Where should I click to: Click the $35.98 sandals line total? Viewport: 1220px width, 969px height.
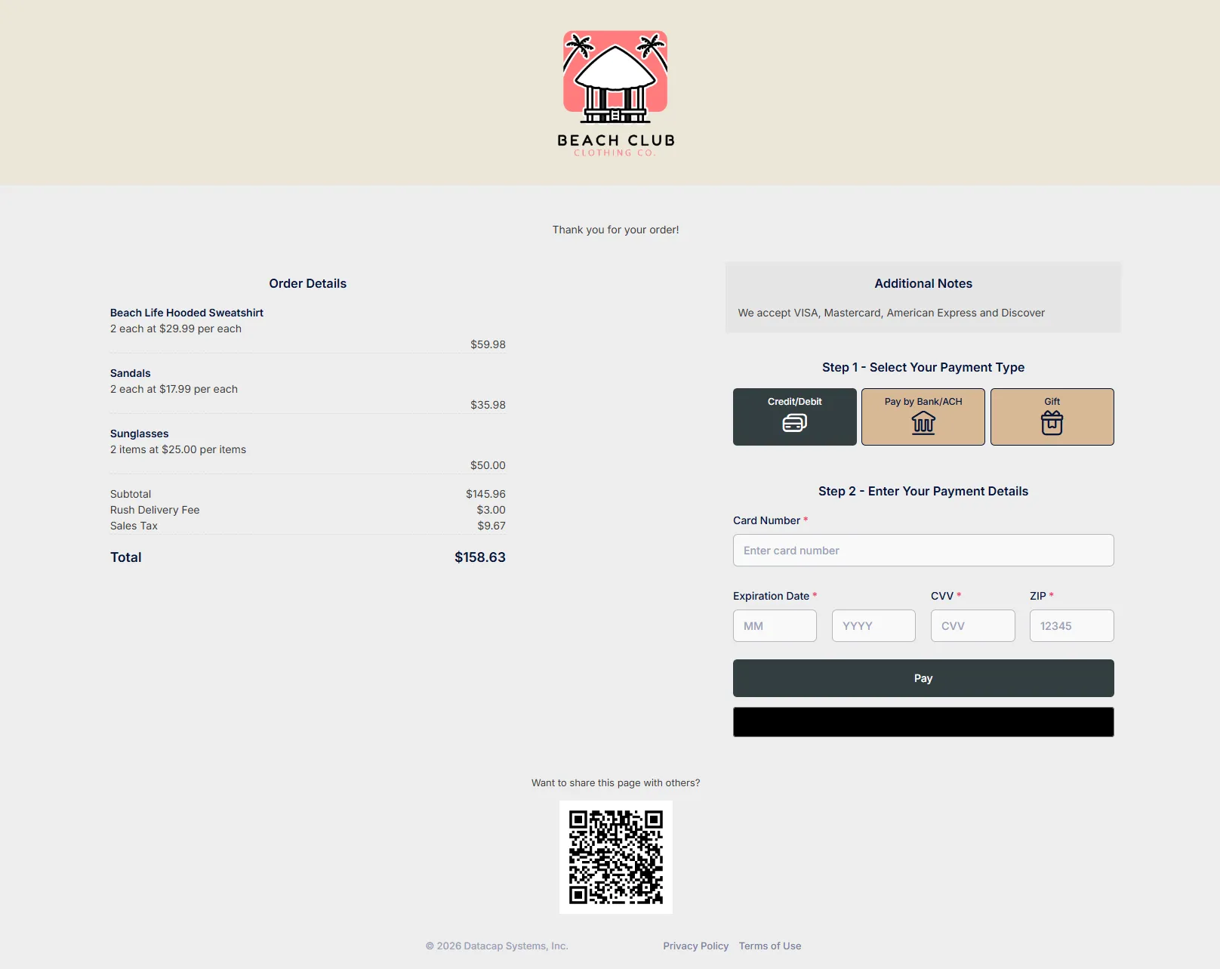[x=488, y=405]
